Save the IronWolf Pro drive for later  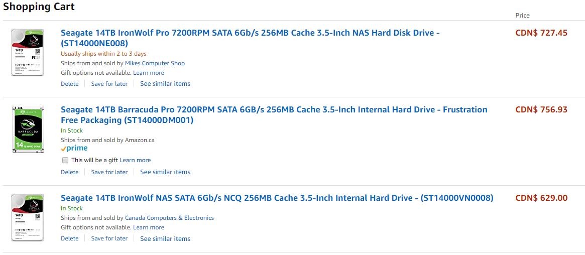[109, 84]
